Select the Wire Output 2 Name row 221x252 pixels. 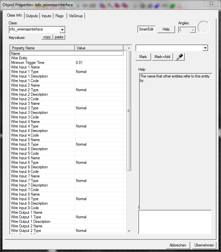click(67, 226)
